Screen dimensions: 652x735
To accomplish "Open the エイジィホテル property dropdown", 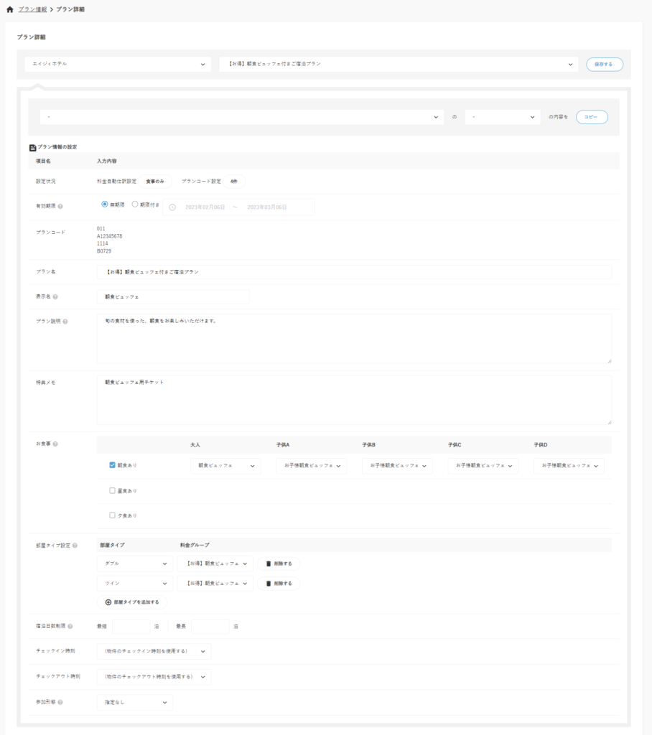I will pos(118,64).
